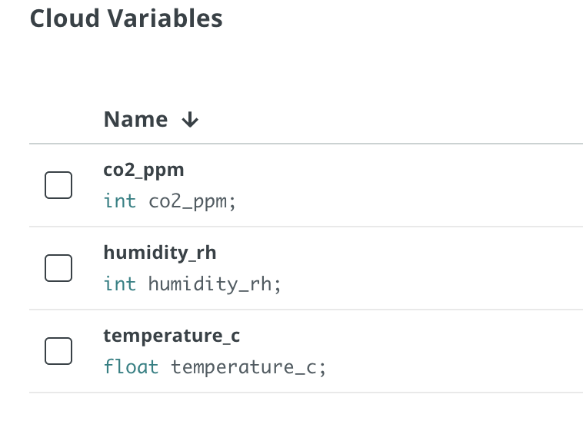Click the int keyword in co2_ppm declaration

pyautogui.click(x=120, y=201)
